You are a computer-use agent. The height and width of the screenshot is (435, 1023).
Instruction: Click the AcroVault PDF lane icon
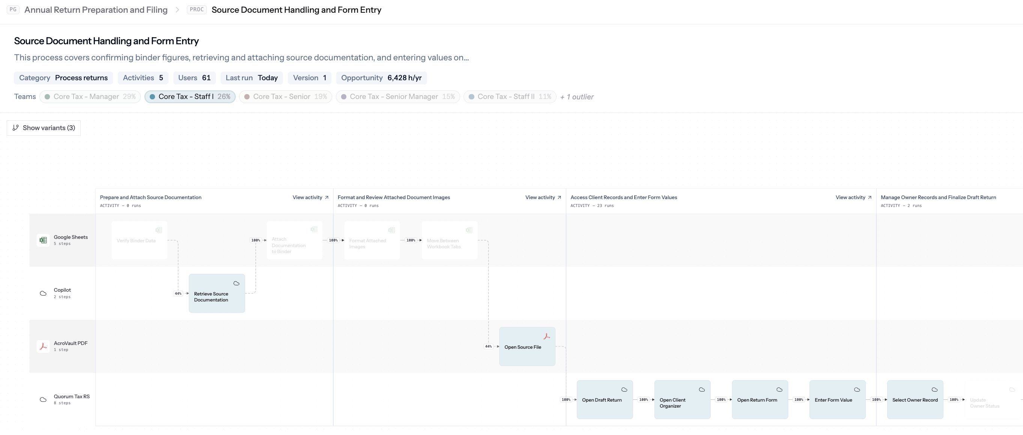(43, 346)
